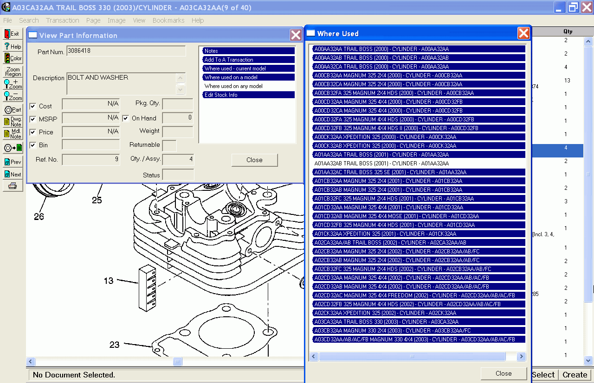The width and height of the screenshot is (594, 383).
Task: Click the application icon in the title bar
Action: coord(6,7)
